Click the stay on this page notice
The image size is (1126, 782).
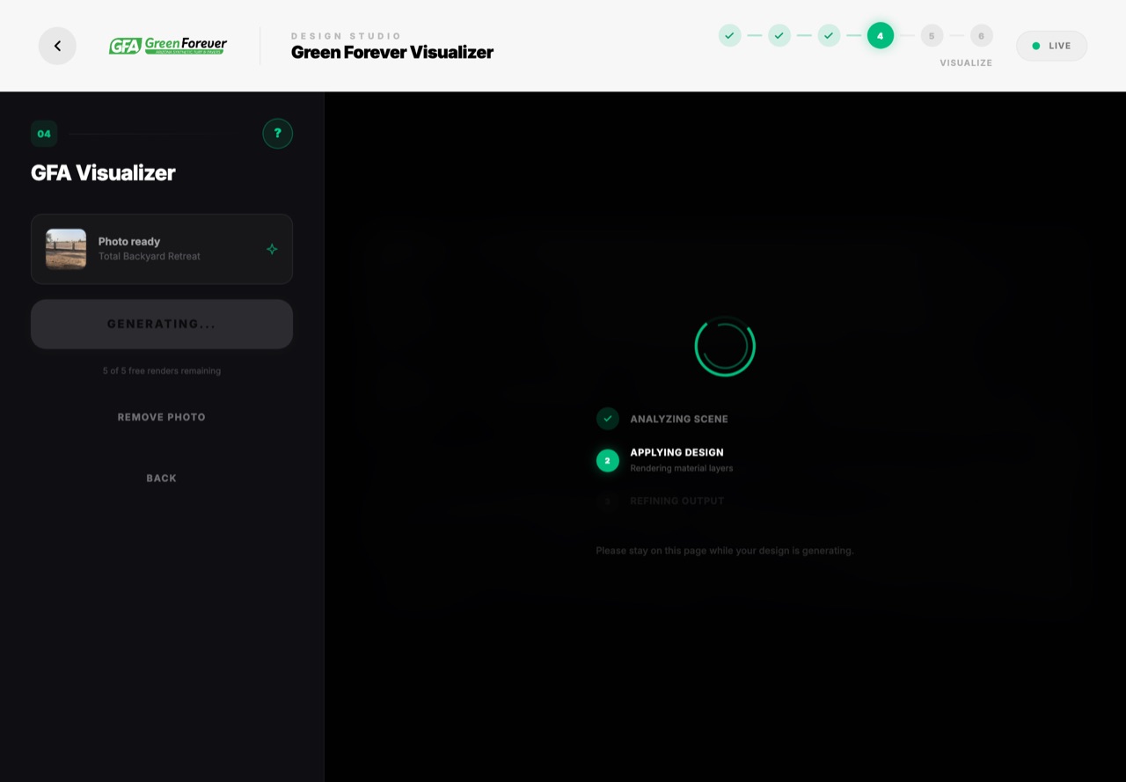coord(725,551)
